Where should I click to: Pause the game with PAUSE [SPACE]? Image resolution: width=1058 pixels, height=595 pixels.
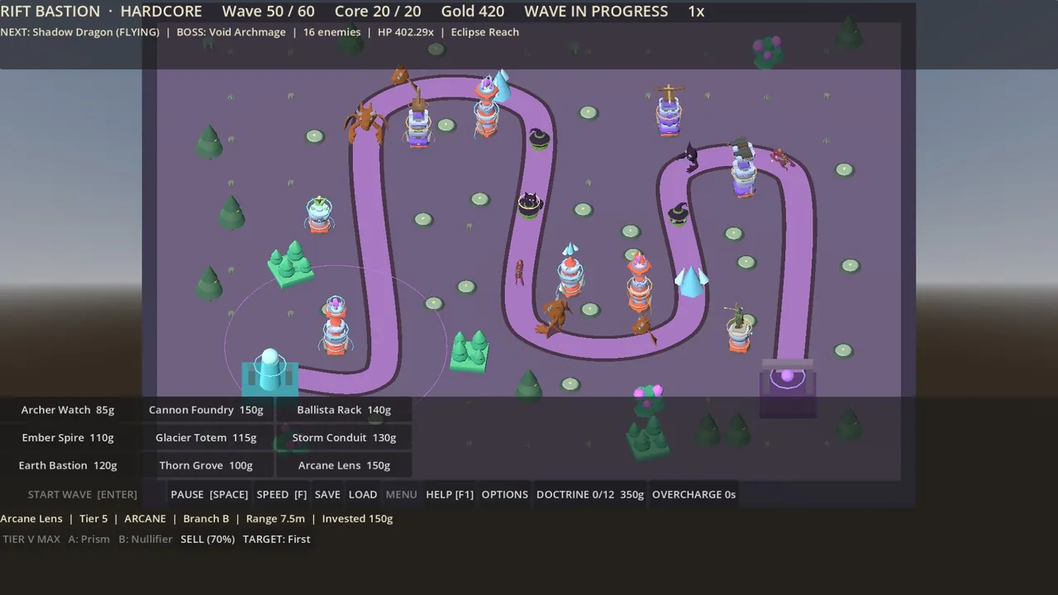209,494
